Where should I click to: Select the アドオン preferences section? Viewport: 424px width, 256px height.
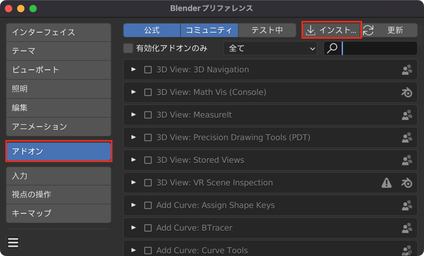click(x=59, y=152)
